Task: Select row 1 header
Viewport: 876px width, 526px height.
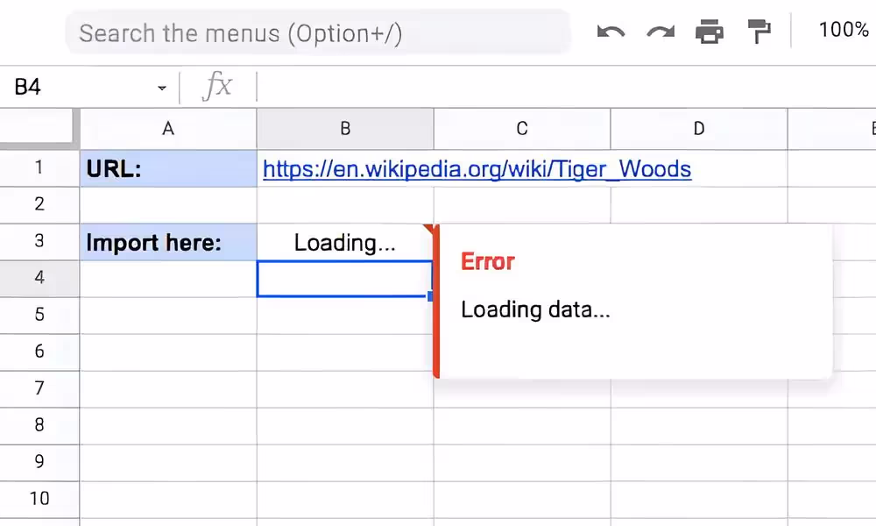Action: tap(39, 167)
